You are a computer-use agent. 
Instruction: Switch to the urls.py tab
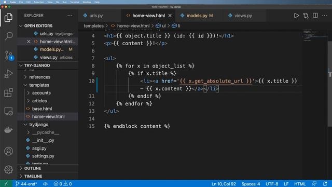(x=100, y=16)
